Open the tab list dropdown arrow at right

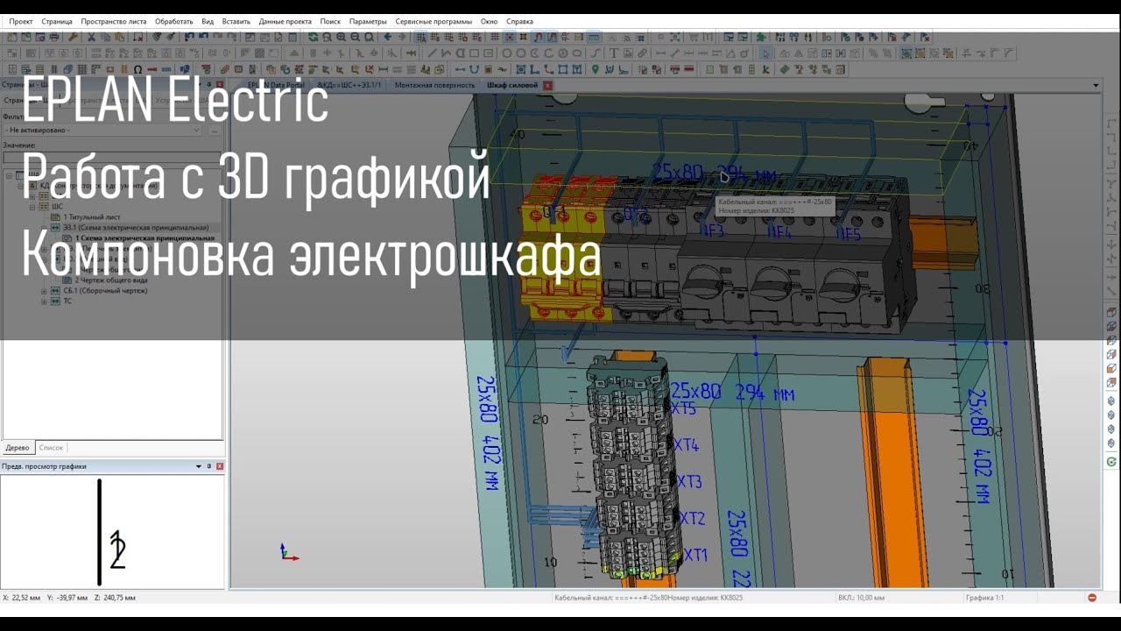1096,85
